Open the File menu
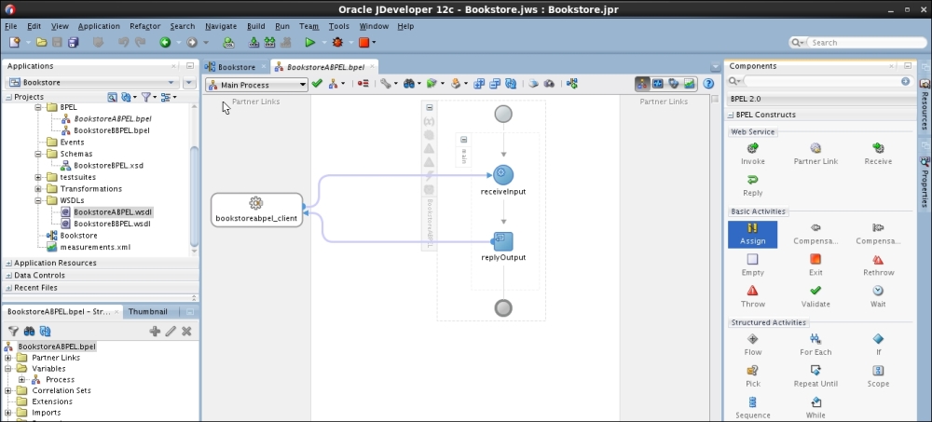The width and height of the screenshot is (932, 422). [x=10, y=26]
